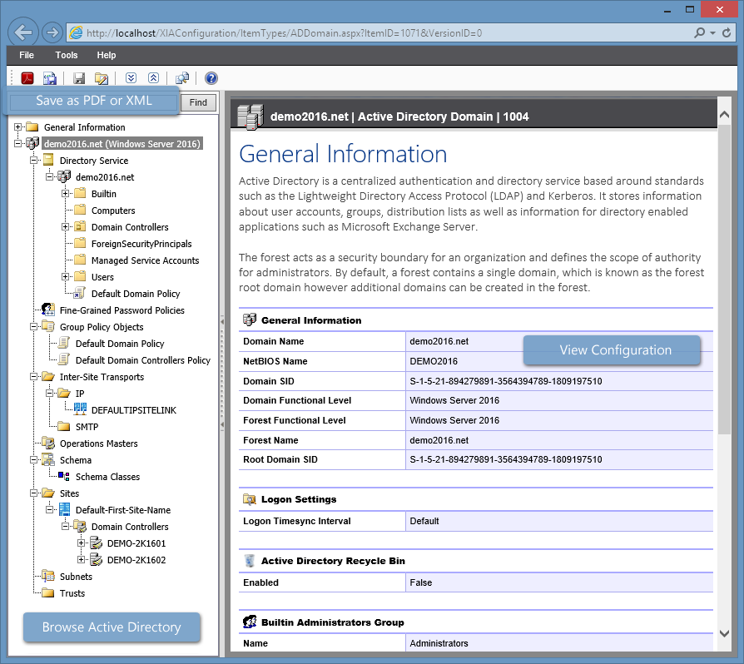Open the Tools menu
The width and height of the screenshot is (744, 664).
(x=67, y=55)
